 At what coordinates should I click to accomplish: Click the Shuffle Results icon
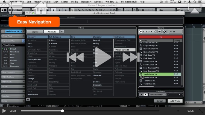pyautogui.click(x=165, y=32)
